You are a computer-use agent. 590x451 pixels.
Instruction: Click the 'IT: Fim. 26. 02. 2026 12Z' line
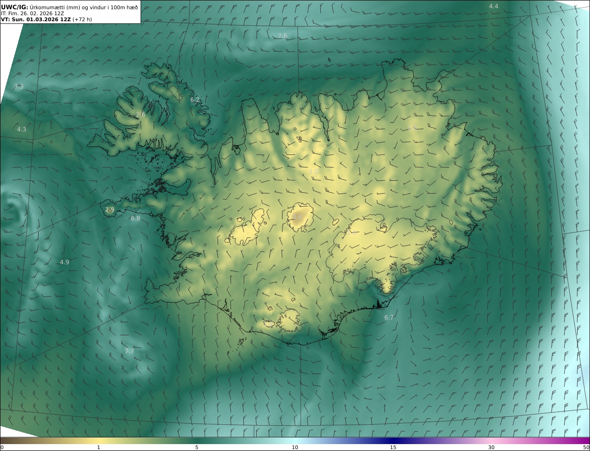click(x=33, y=13)
